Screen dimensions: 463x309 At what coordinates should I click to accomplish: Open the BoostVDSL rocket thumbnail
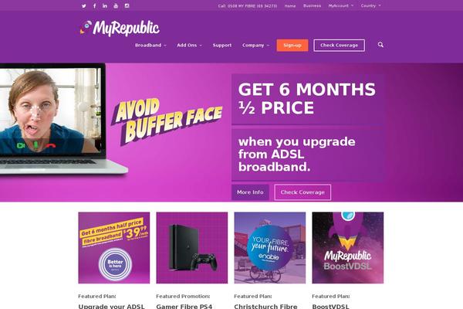tap(348, 248)
